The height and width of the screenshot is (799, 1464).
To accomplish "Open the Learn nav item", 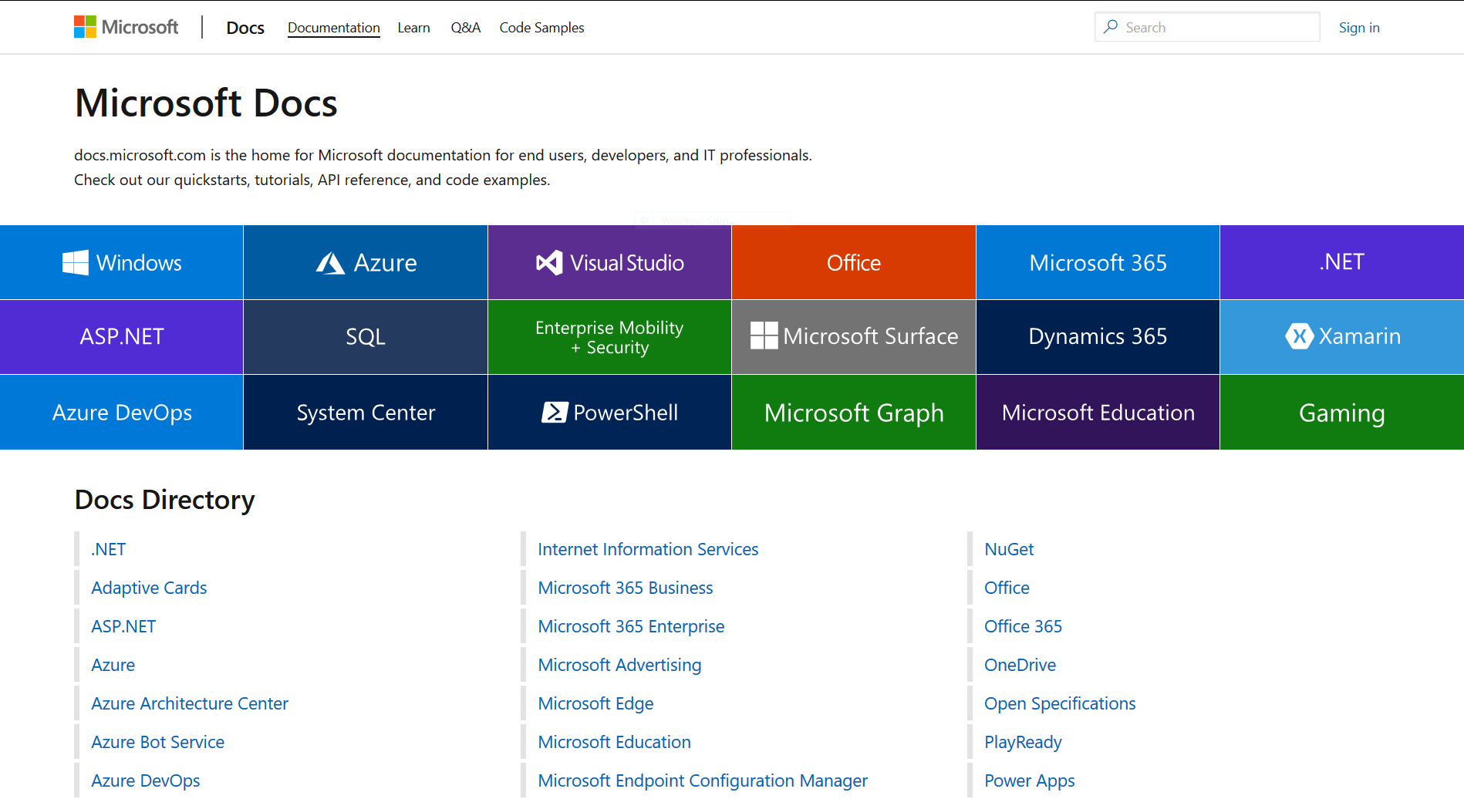I will (x=414, y=28).
